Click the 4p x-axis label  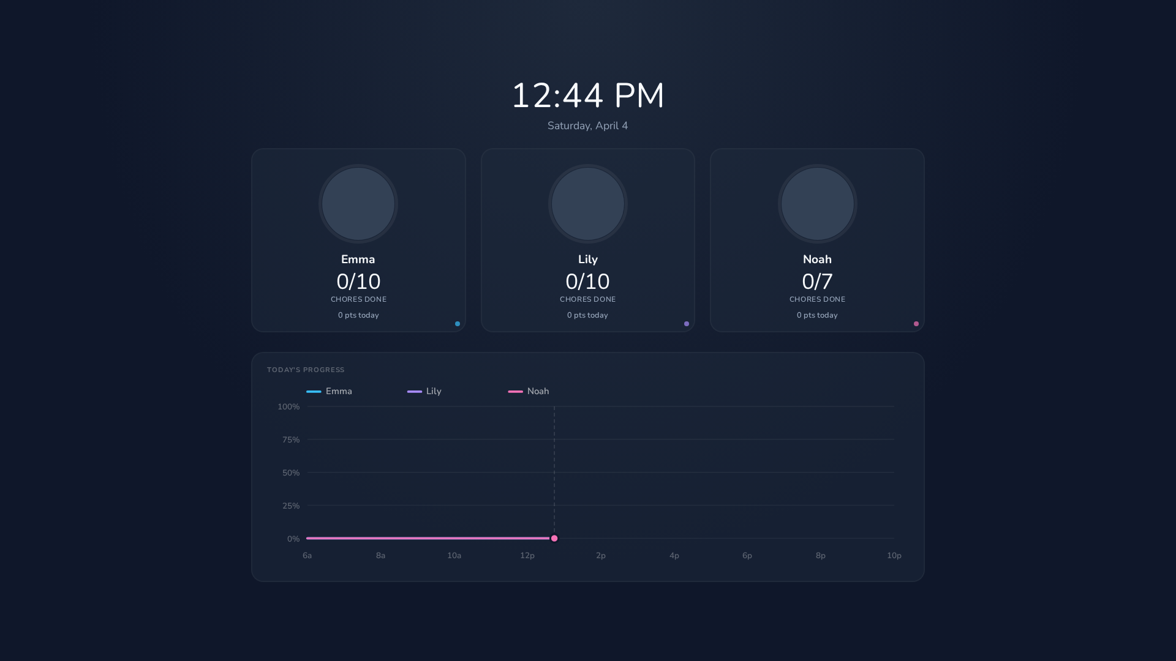pyautogui.click(x=674, y=556)
